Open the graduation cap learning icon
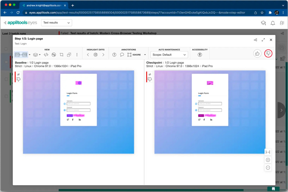 point(264,23)
